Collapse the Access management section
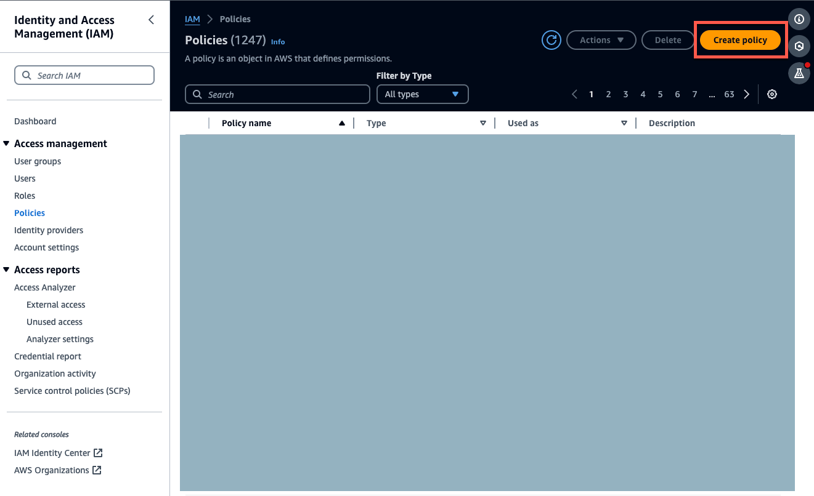 [6, 143]
